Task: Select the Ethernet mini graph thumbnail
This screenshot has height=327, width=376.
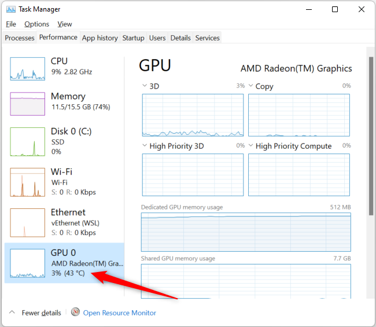Action: click(28, 223)
